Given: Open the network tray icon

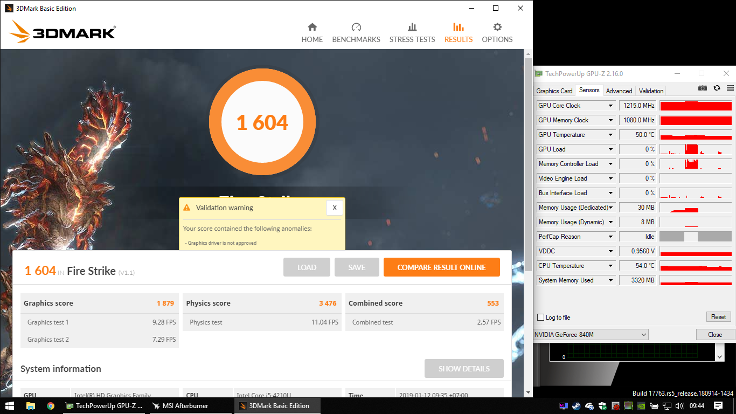Looking at the screenshot, I should [x=667, y=406].
